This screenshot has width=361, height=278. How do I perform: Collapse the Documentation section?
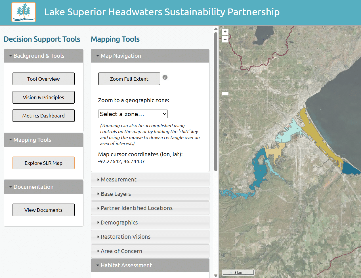(43, 187)
